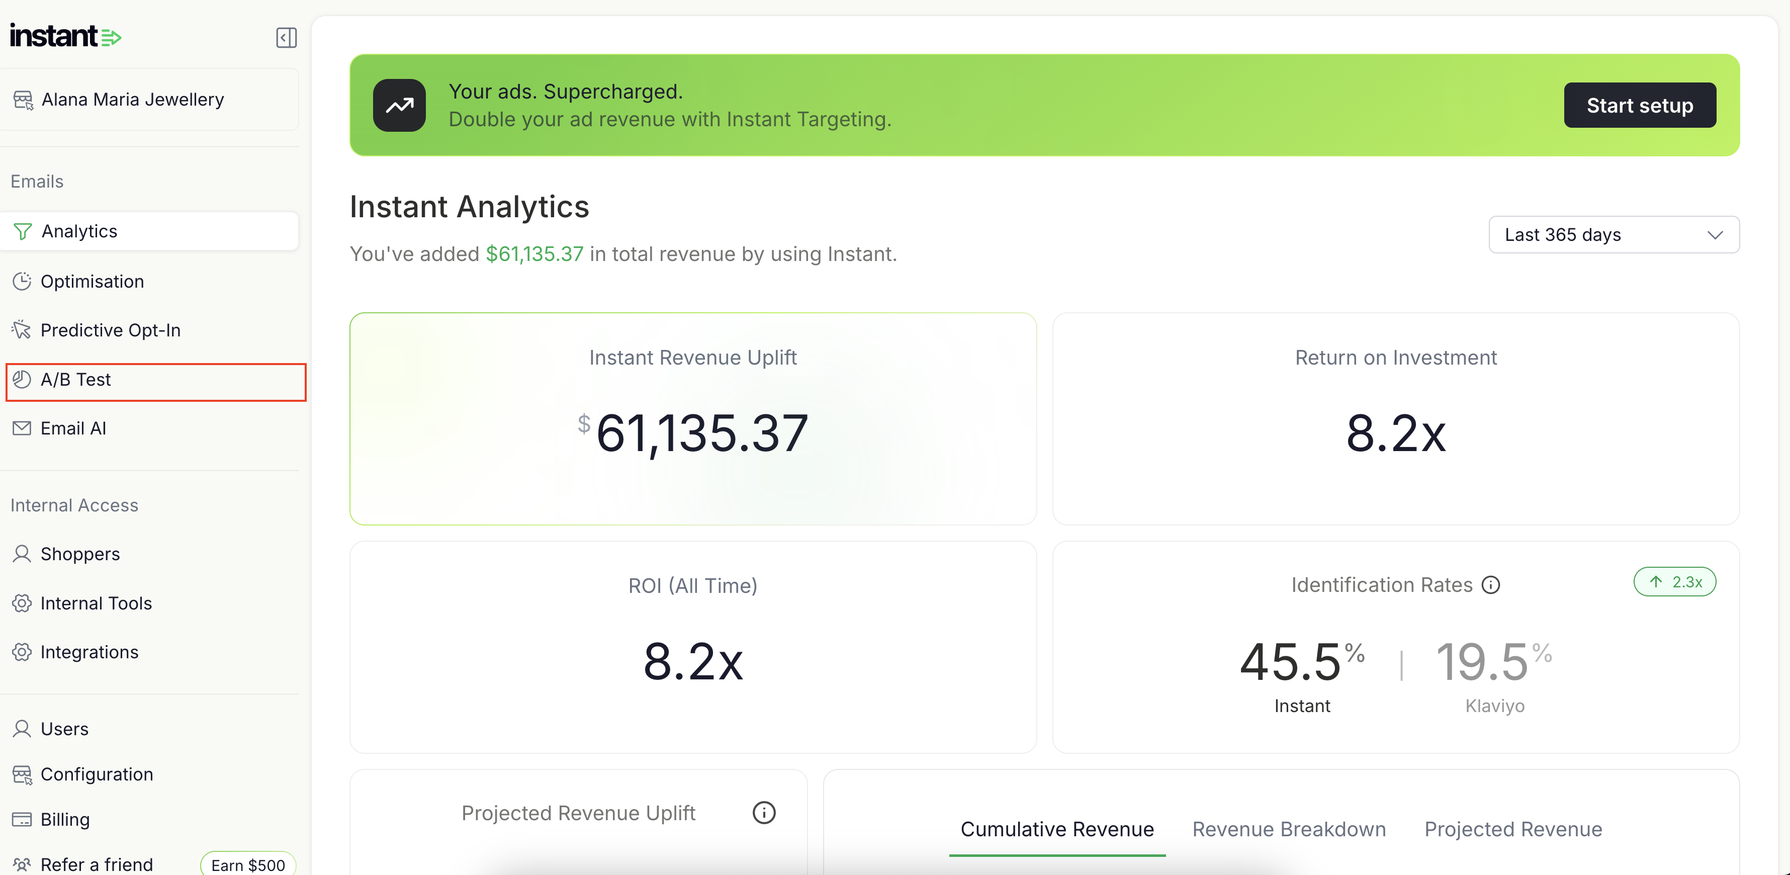The height and width of the screenshot is (875, 1790).
Task: Click the Predictive Opt-In cursor icon
Action: 22,330
